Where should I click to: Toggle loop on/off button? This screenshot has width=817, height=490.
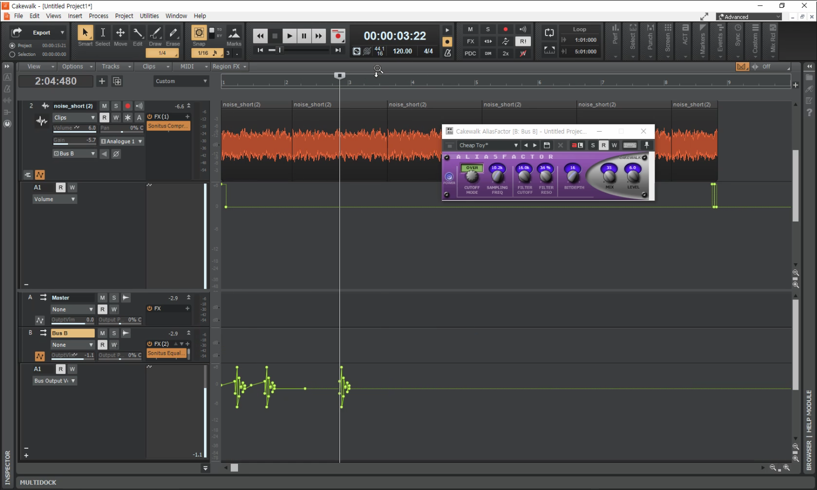tap(549, 32)
